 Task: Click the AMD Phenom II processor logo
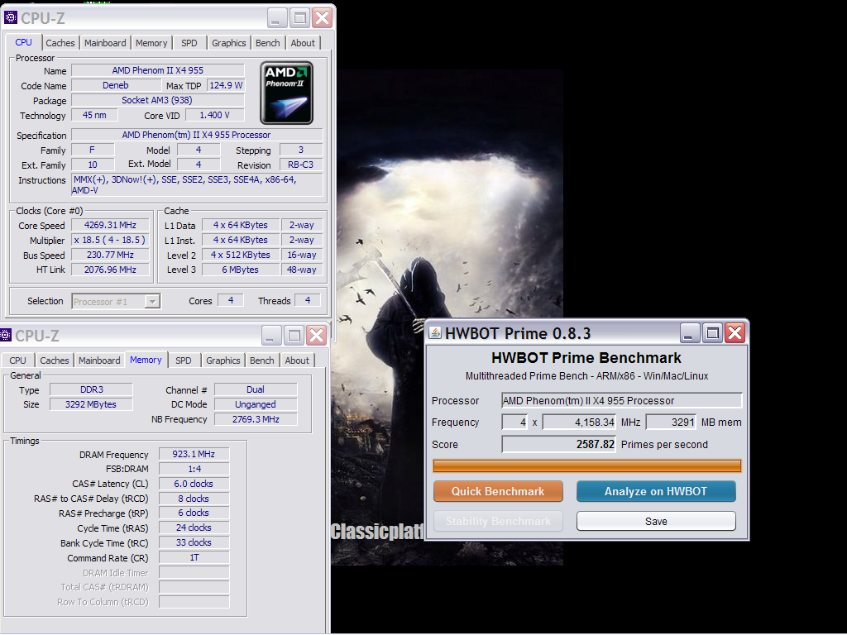286,93
